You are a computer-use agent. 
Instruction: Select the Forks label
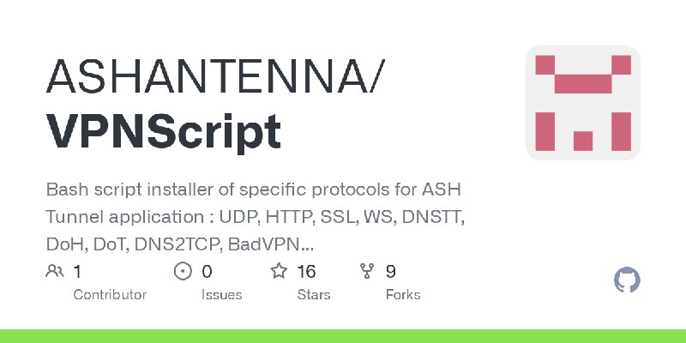point(403,295)
